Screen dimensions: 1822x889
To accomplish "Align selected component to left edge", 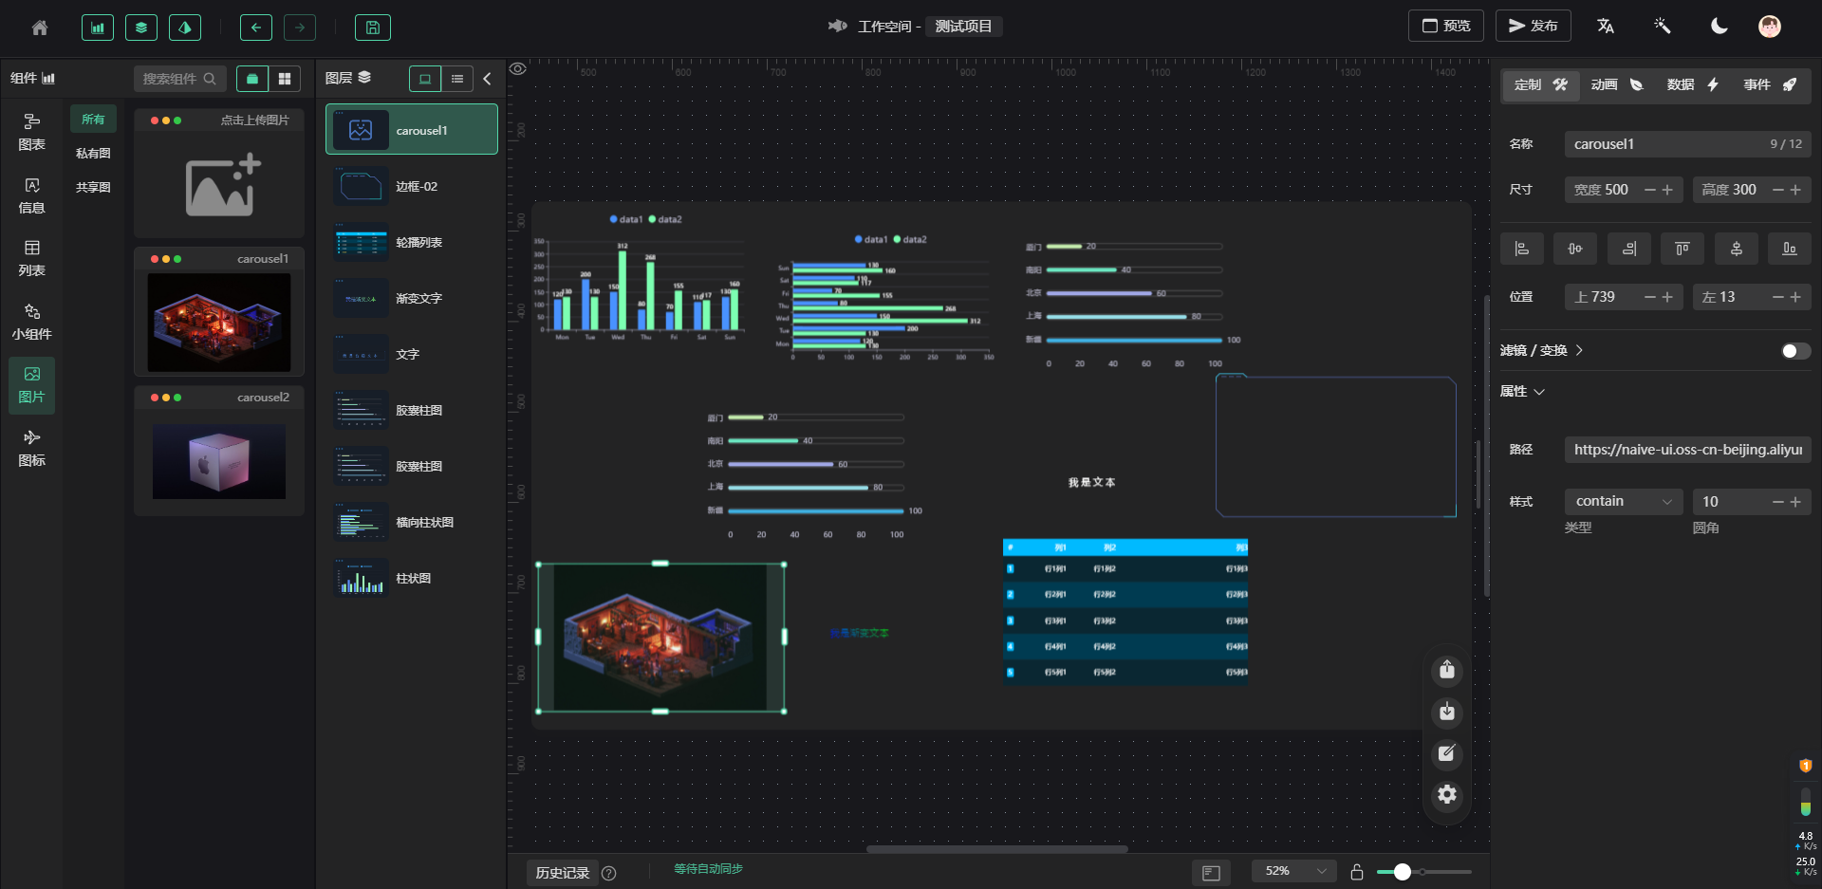I will 1522,249.
